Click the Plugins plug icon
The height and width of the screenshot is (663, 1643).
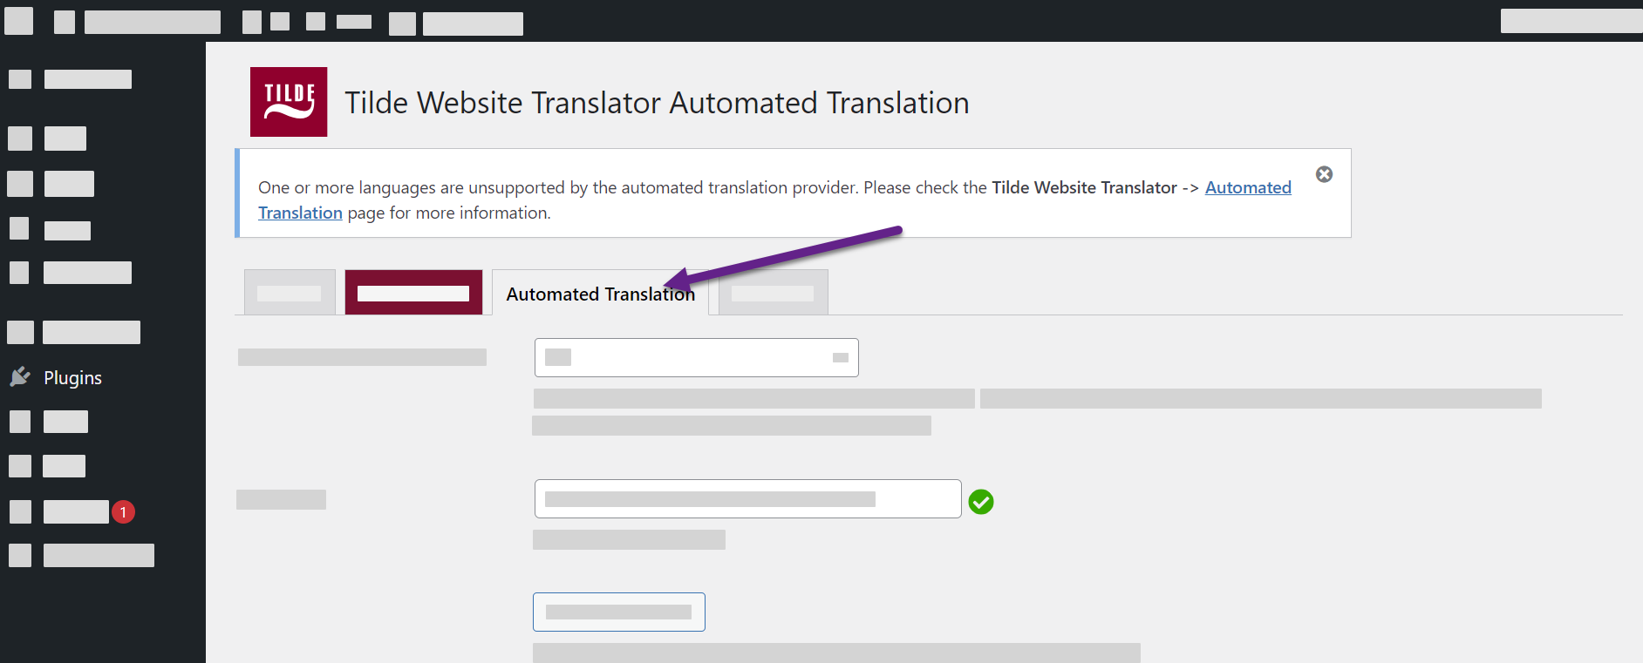click(x=20, y=377)
